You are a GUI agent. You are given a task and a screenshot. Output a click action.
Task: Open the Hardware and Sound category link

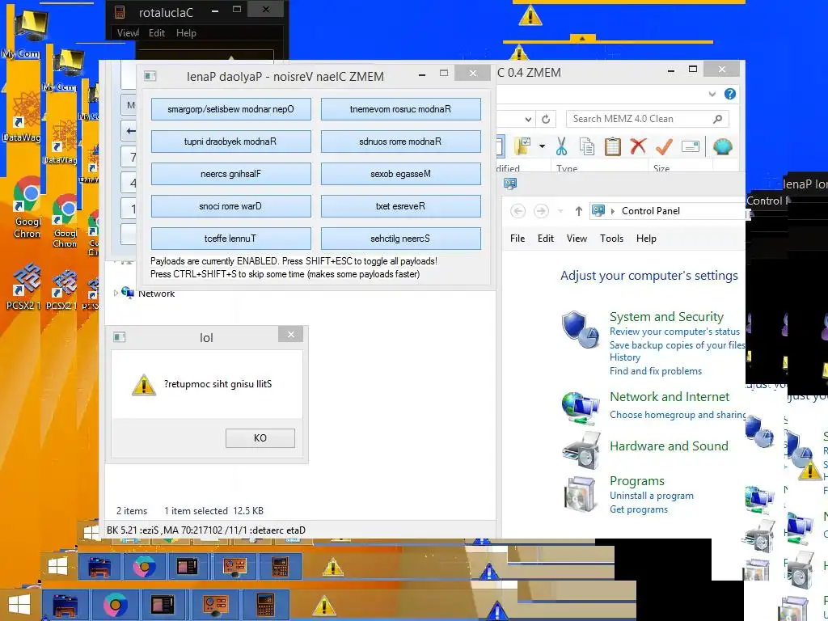669,446
